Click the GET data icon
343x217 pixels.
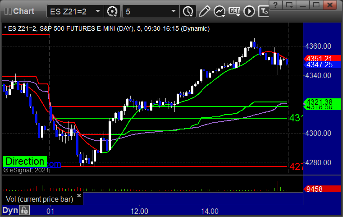(x=234, y=11)
